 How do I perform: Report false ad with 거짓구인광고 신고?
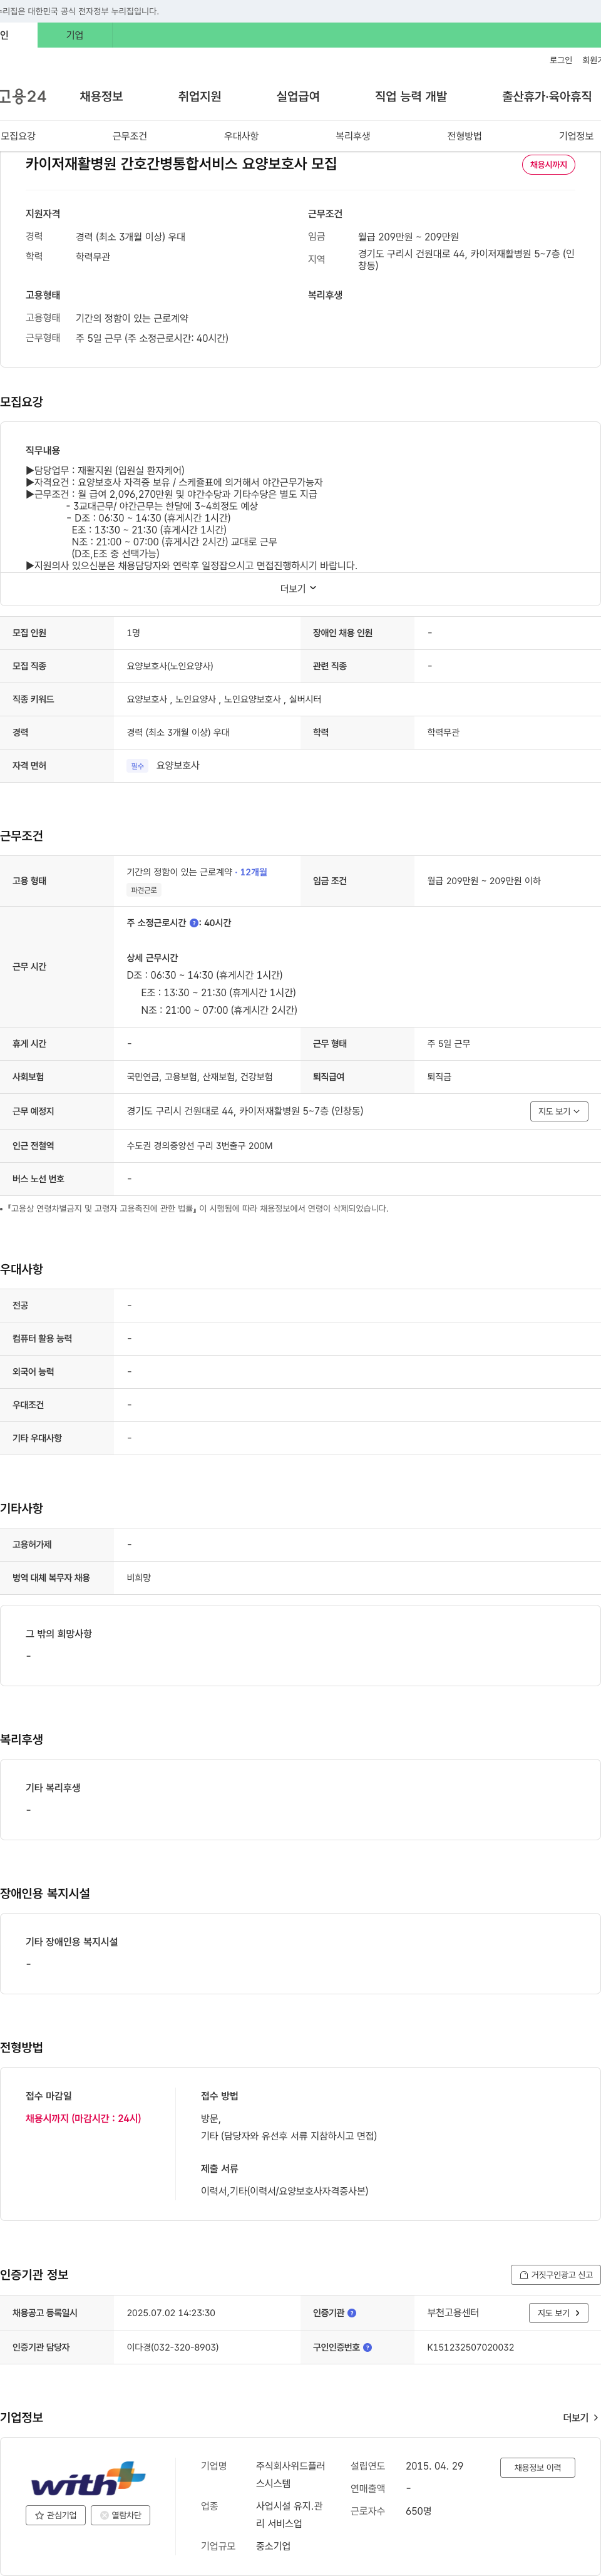555,2274
